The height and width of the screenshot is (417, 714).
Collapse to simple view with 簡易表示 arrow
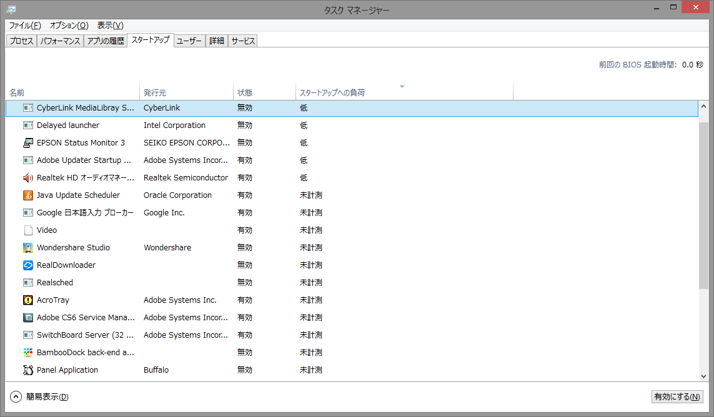pos(16,397)
